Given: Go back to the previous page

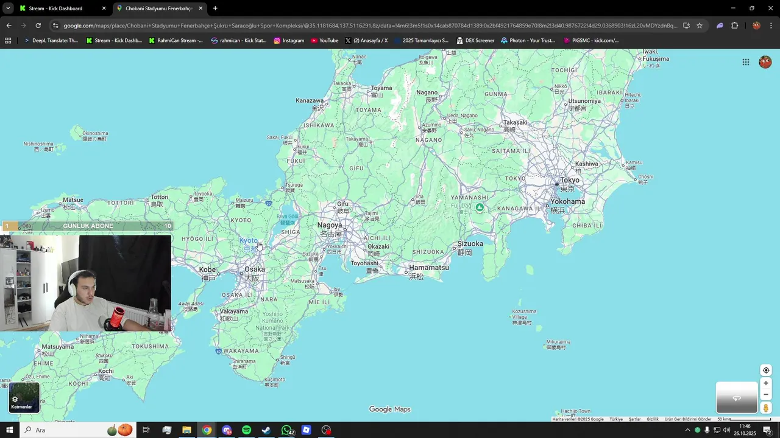Looking at the screenshot, I should (x=9, y=26).
